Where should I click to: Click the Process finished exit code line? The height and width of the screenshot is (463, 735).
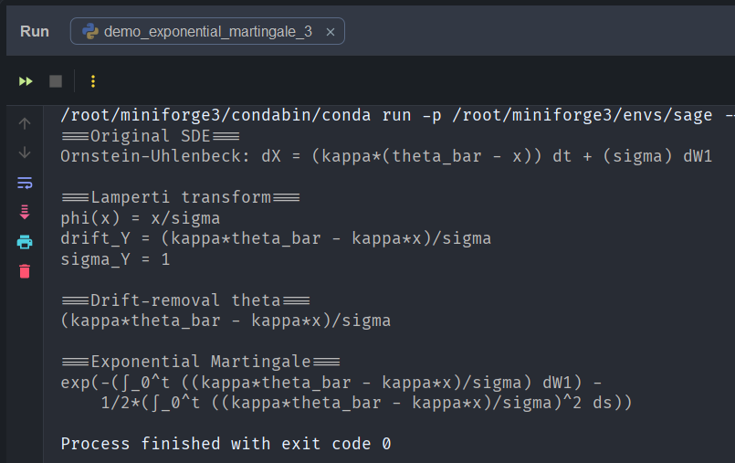click(226, 444)
